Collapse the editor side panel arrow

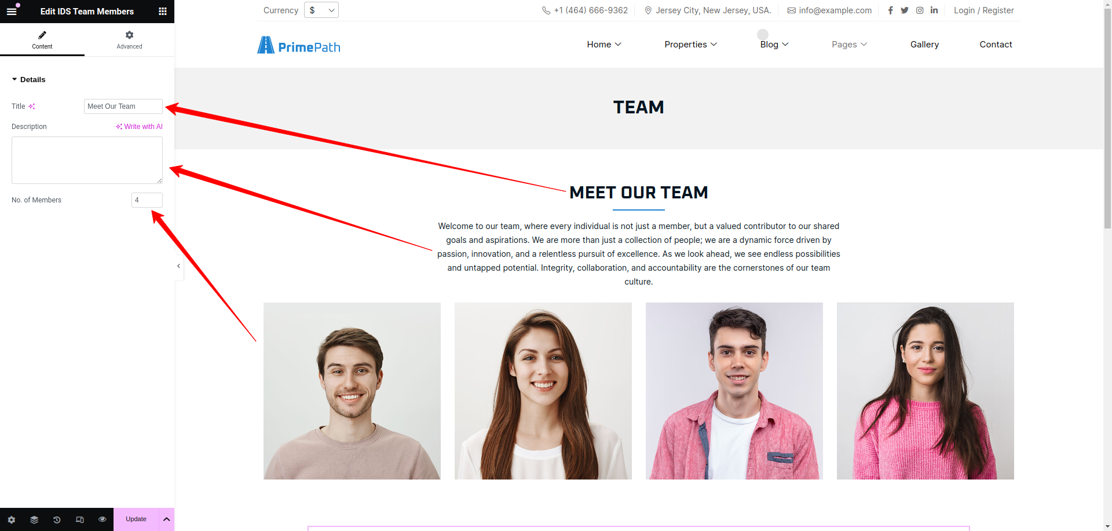[x=178, y=266]
